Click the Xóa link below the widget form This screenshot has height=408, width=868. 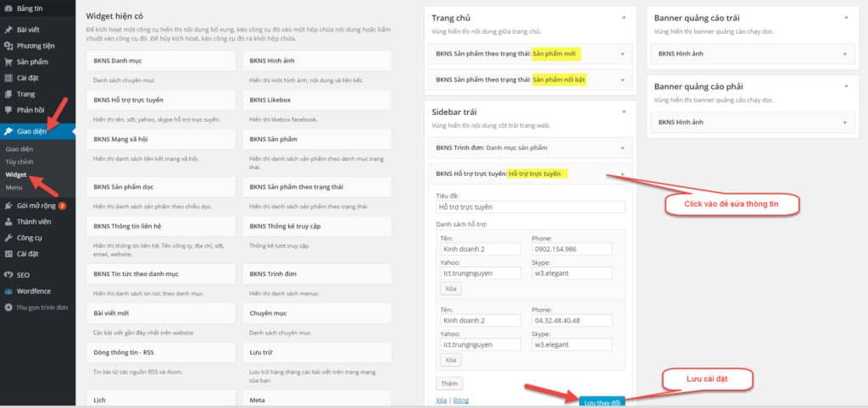[x=441, y=400]
